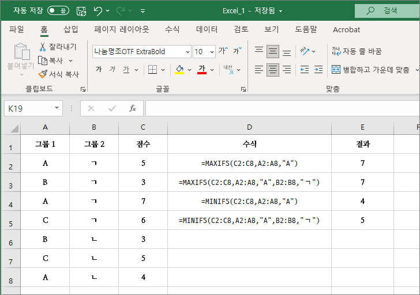Click the Name Box showing K19
Image resolution: width=420 pixels, height=295 pixels.
tap(29, 108)
